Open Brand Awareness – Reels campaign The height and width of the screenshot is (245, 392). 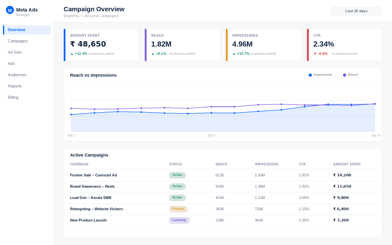[92, 187]
